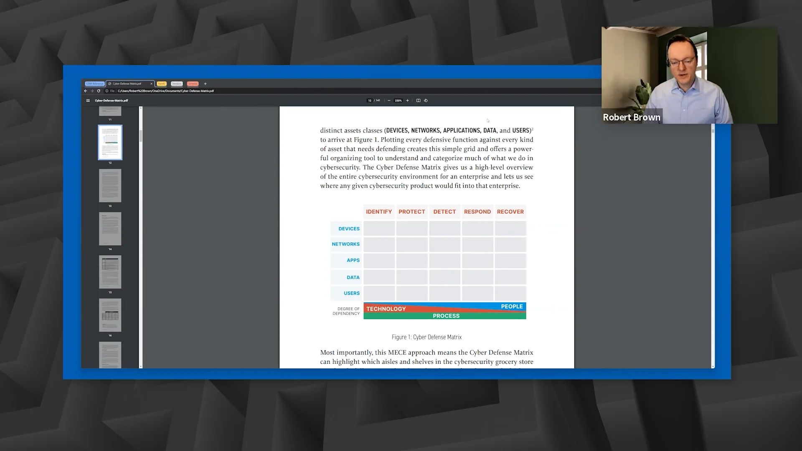Screen dimensions: 802x451
Task: Toggle the PDF sidebar menu icon
Action: 88,101
